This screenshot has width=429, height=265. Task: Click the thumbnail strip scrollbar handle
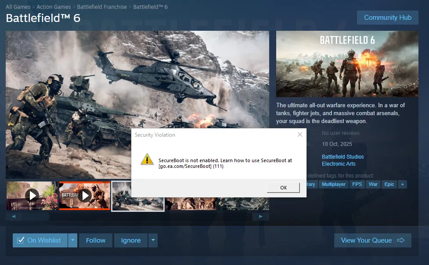pos(36,216)
